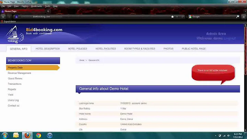
Task: Click the site favicon in address bar
Action: pos(16,17)
